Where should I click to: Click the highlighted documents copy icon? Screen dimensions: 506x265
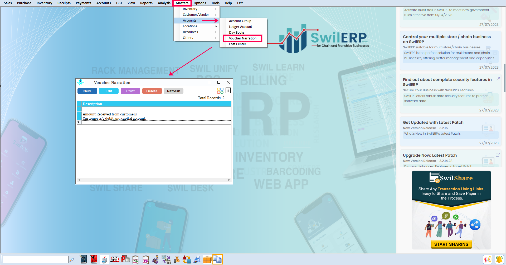click(x=217, y=259)
